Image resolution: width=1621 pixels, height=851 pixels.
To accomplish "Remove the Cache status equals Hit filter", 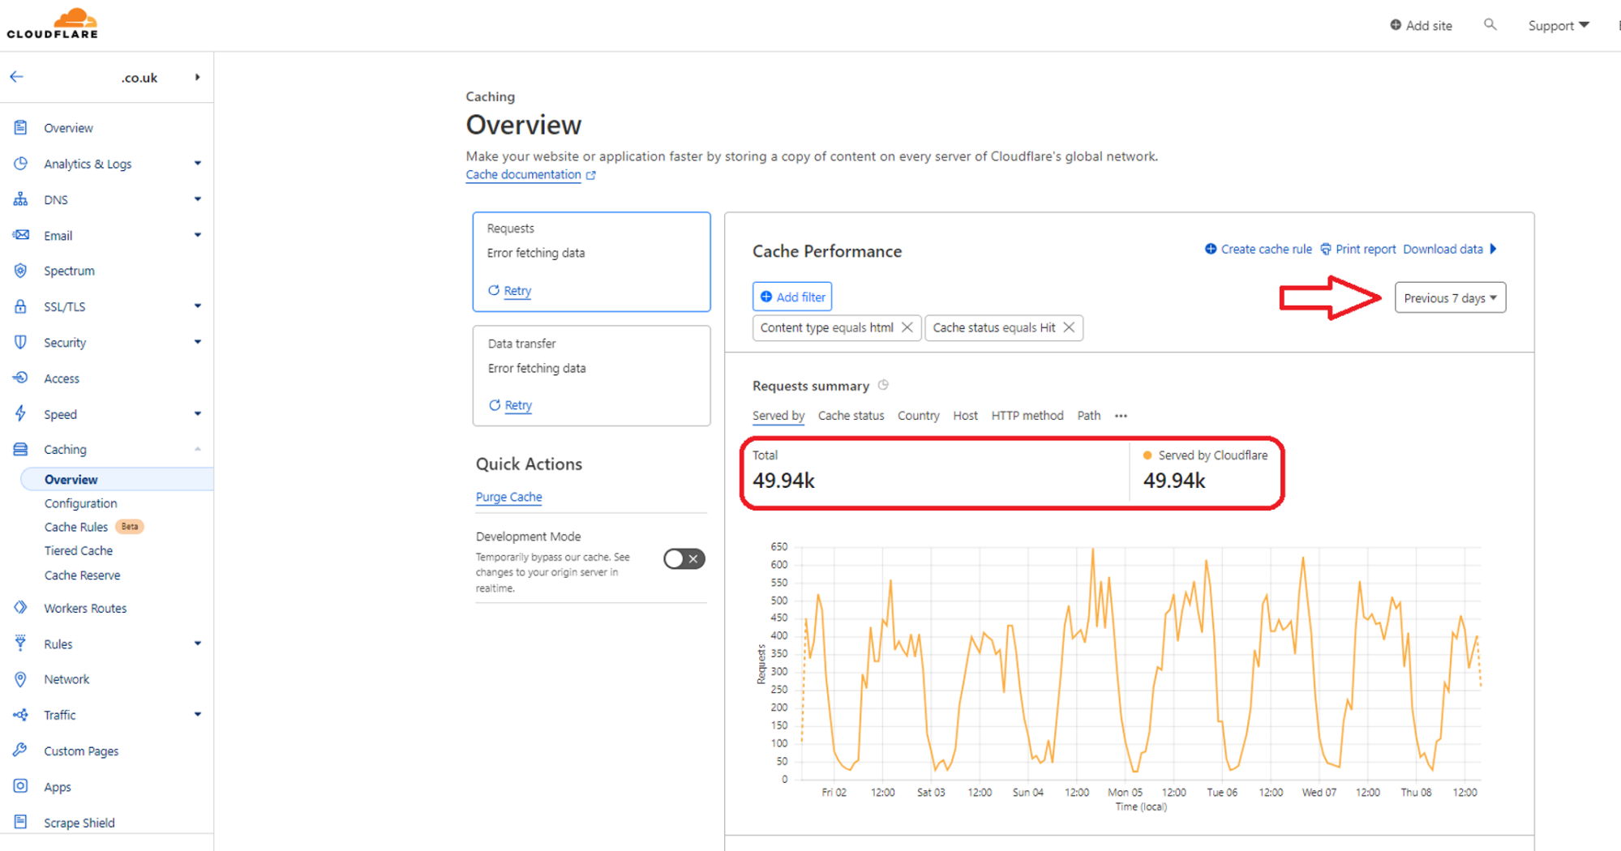I will click(x=1069, y=327).
